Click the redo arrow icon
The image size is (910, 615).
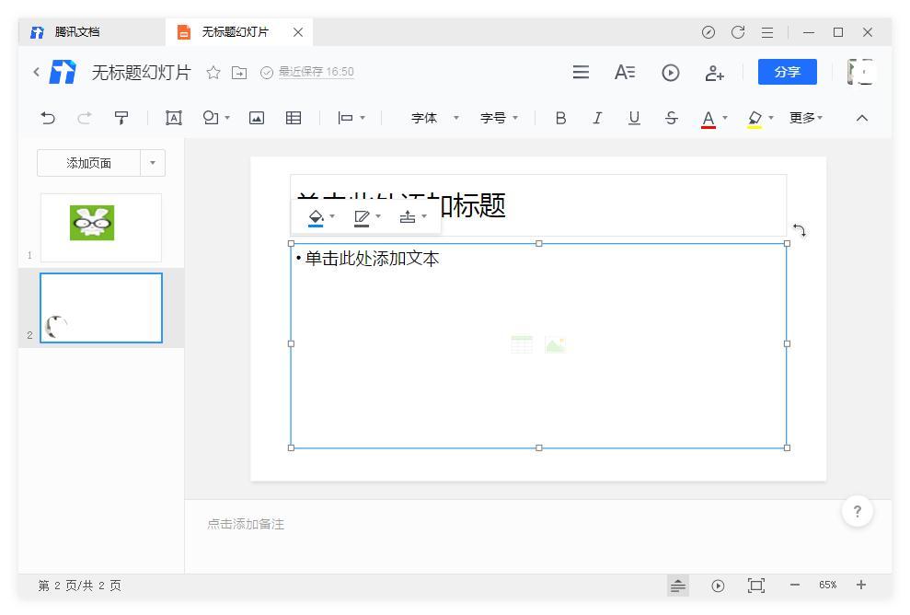[x=85, y=118]
